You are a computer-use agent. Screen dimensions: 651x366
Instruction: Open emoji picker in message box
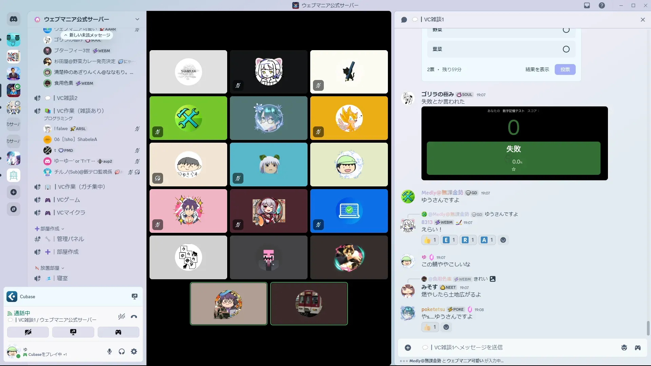pyautogui.click(x=624, y=348)
